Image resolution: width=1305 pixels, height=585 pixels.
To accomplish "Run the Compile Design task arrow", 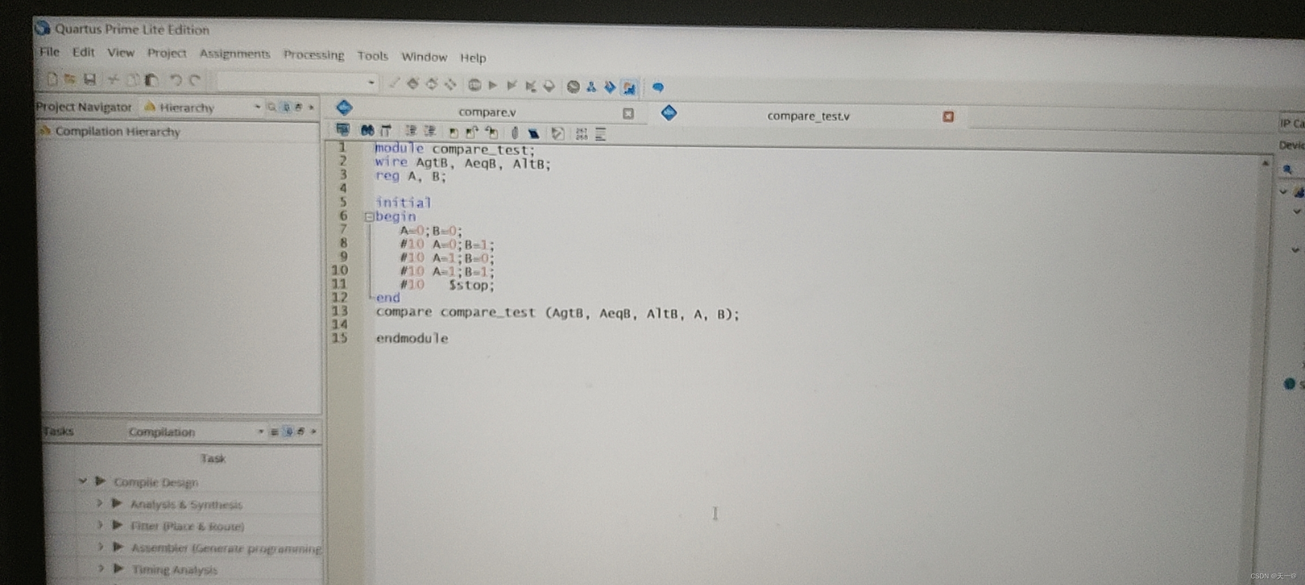I will click(100, 481).
